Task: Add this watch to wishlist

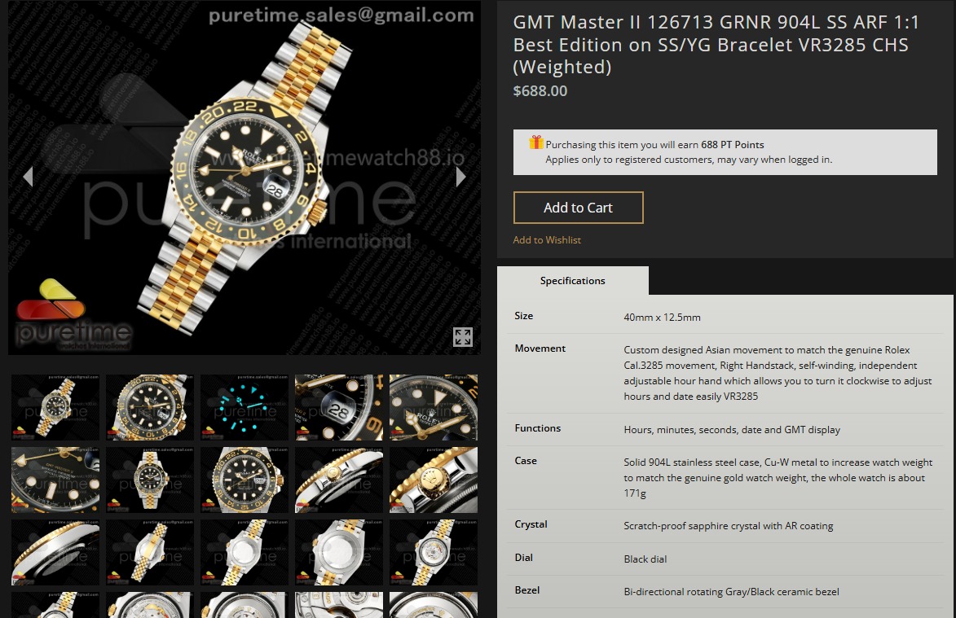Action: pos(547,240)
